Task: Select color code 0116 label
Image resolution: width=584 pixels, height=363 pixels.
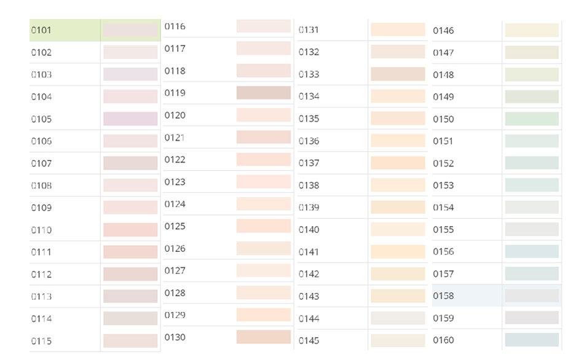Action: click(175, 26)
